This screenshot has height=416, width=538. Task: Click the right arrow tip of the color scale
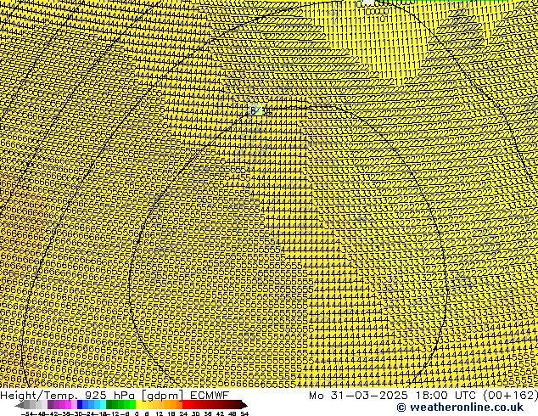[x=245, y=406]
